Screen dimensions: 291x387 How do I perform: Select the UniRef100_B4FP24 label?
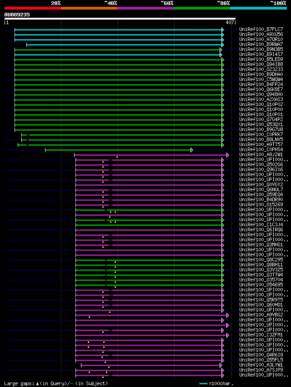pos(261,84)
